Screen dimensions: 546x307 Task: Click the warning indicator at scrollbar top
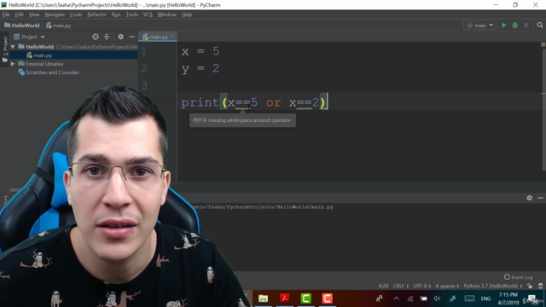(x=543, y=44)
